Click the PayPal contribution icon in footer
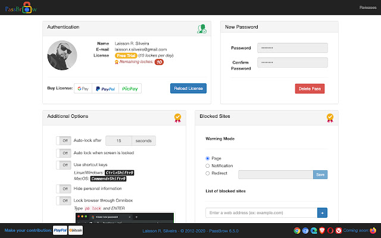The image size is (381, 238). coord(60,230)
